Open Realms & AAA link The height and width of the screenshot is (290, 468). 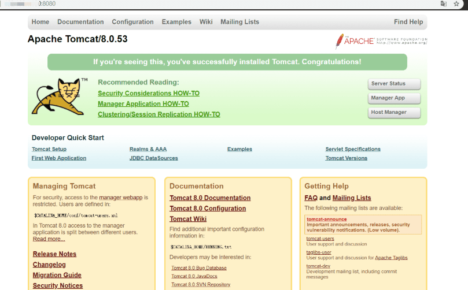[148, 149]
